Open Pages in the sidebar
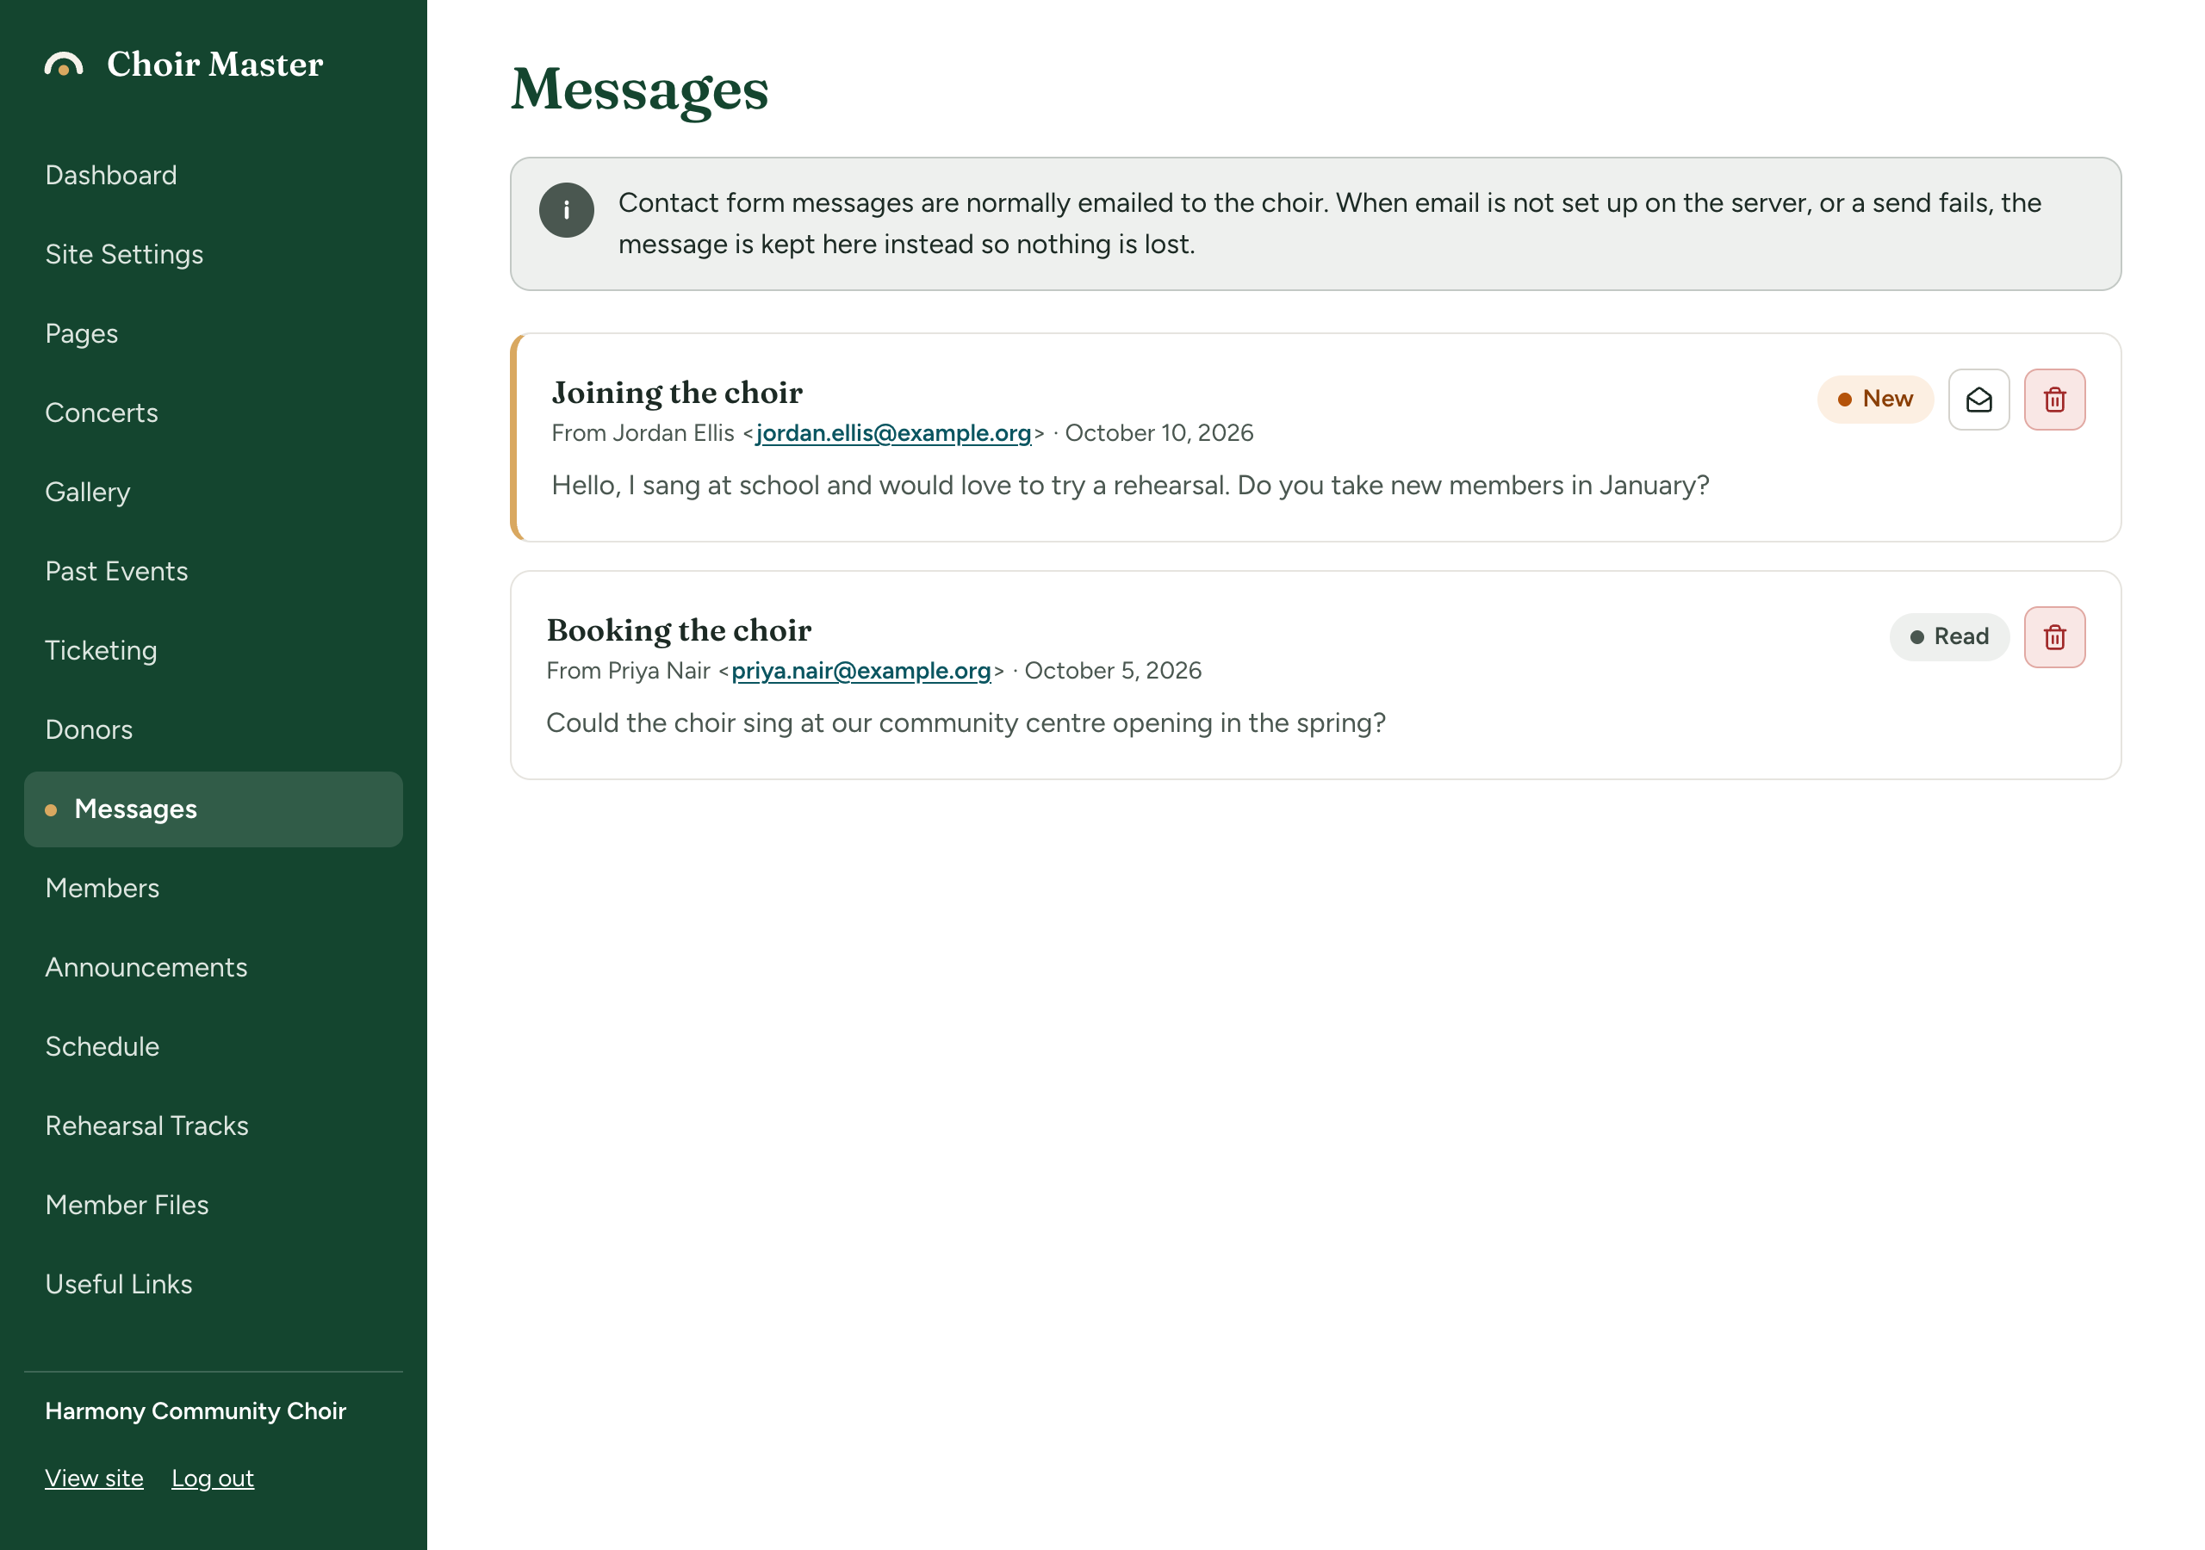Screen dimensions: 2205x1550 click(214, 334)
